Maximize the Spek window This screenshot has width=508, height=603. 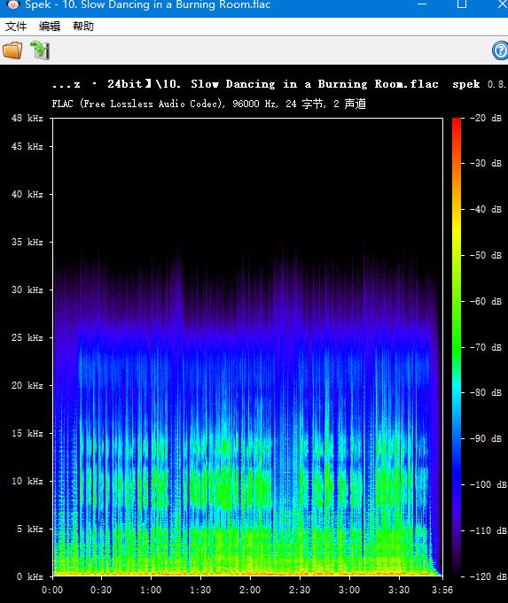[462, 4]
